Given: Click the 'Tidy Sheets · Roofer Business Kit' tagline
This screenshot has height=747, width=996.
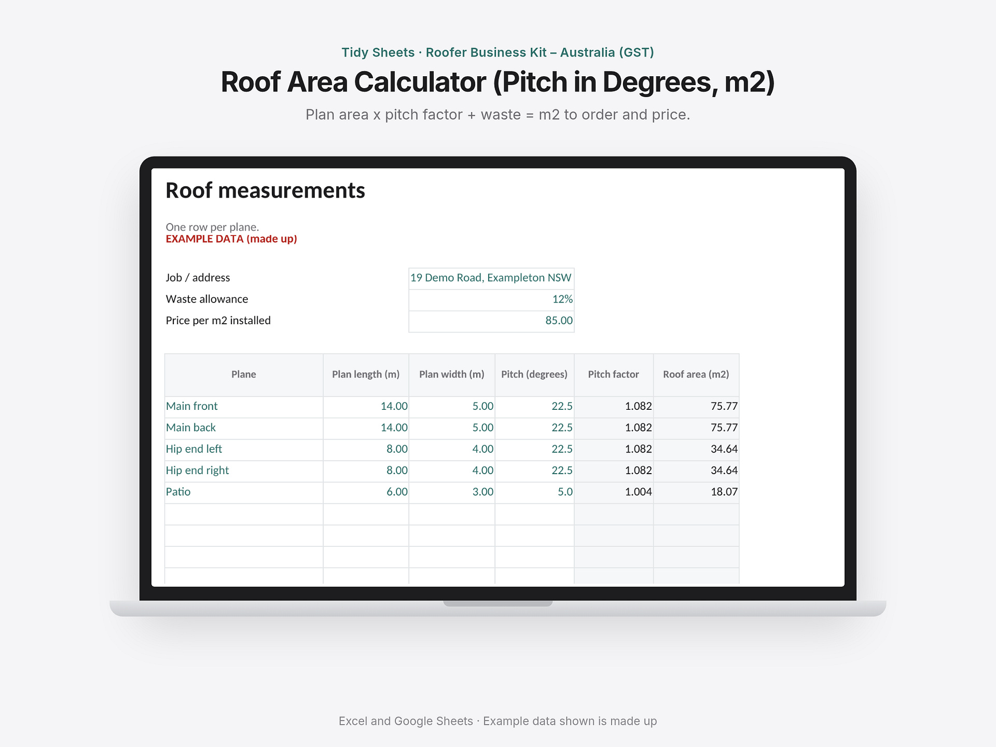Looking at the screenshot, I should [498, 52].
